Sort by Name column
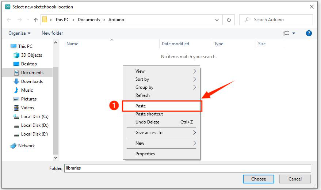The height and width of the screenshot is (190, 321). 72,44
